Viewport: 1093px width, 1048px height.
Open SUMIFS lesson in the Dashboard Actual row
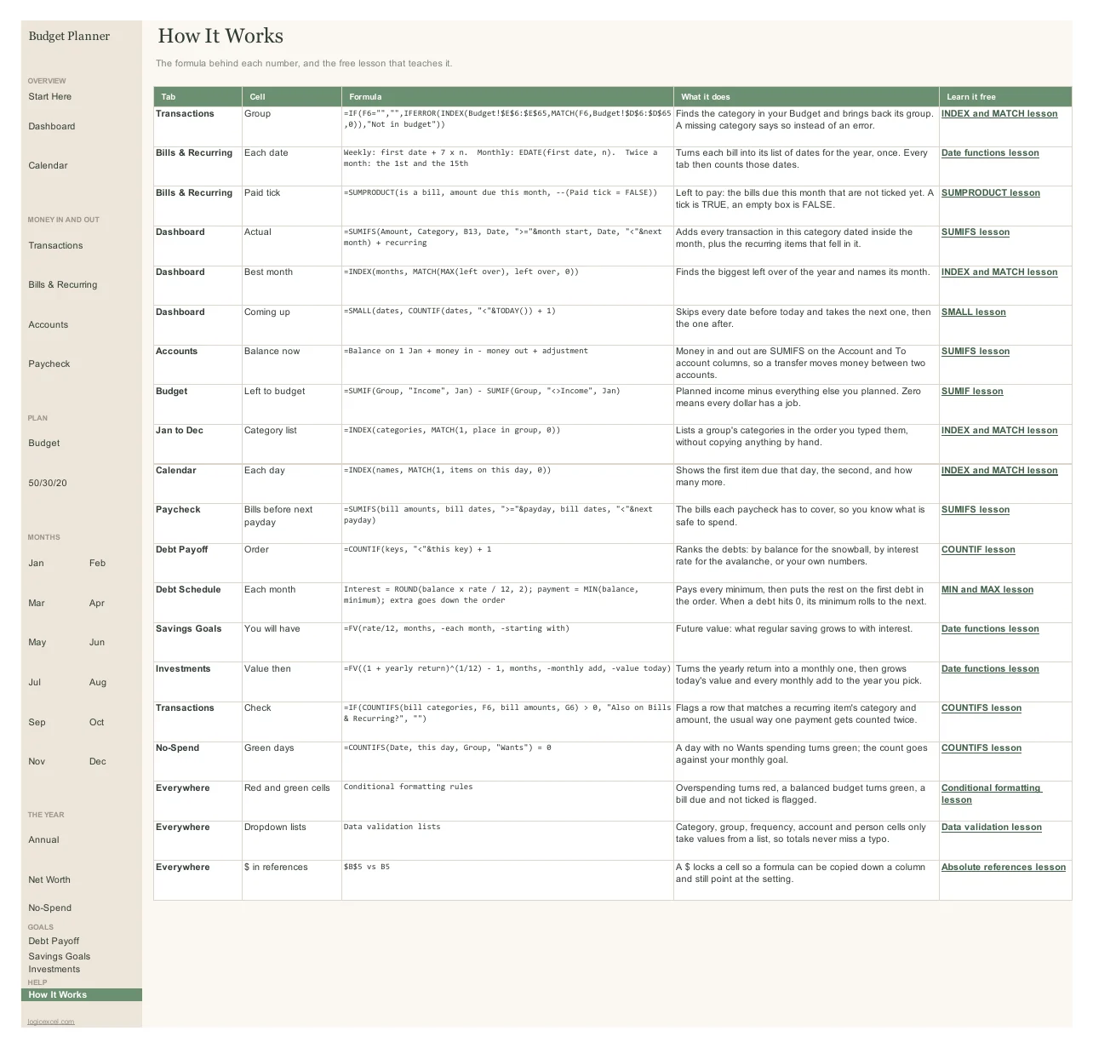point(976,232)
